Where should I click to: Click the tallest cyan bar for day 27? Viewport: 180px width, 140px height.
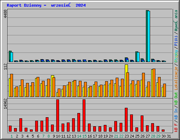[x=149, y=36]
